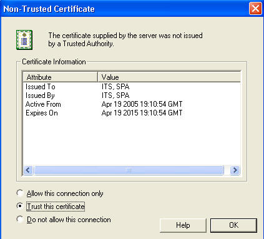Click the Value column header
The height and width of the screenshot is (239, 264).
tap(169, 77)
